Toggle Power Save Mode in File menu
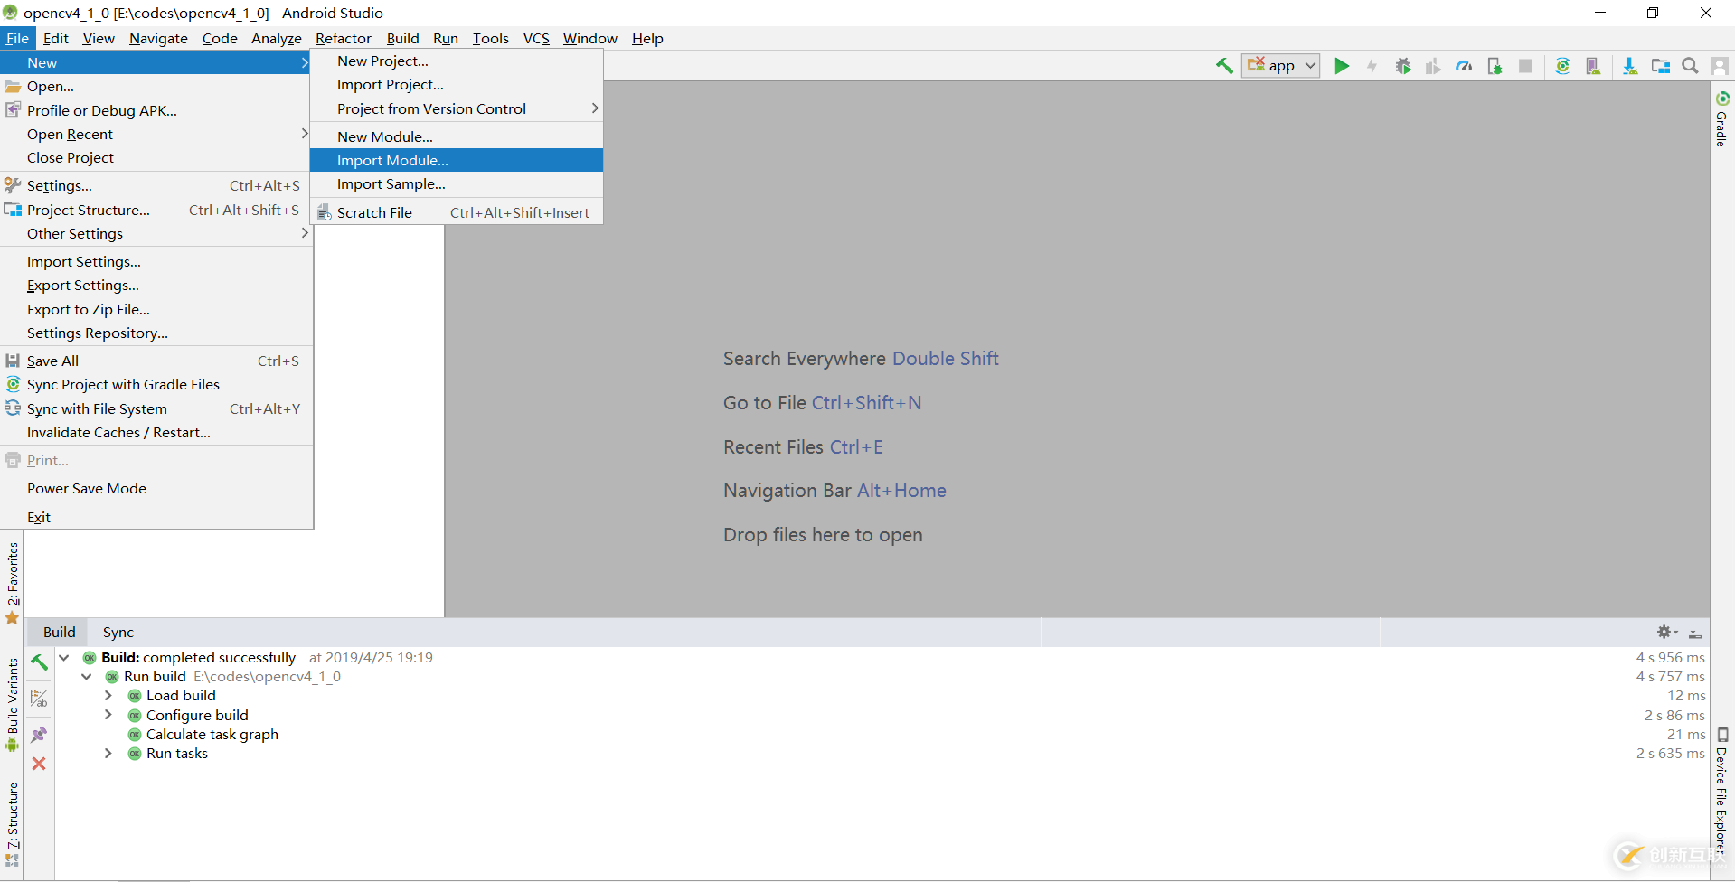Screen dimensions: 1735x882 (x=156, y=488)
